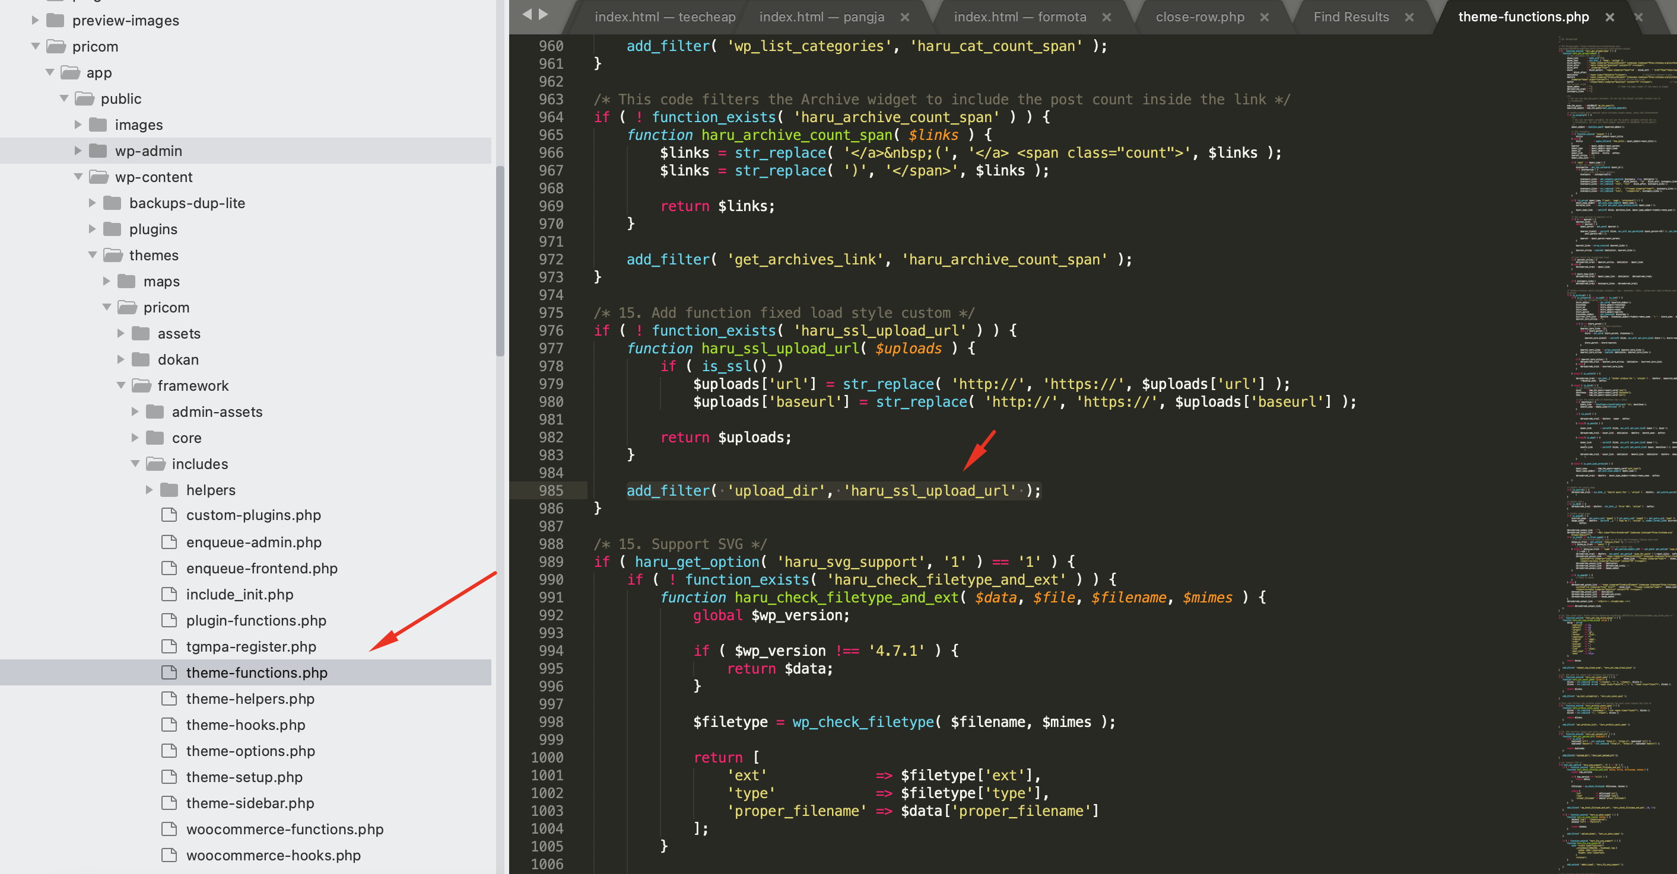Click the minimap code overview

coord(1617,453)
